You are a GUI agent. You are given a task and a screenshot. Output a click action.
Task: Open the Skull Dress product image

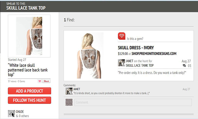click(x=90, y=56)
